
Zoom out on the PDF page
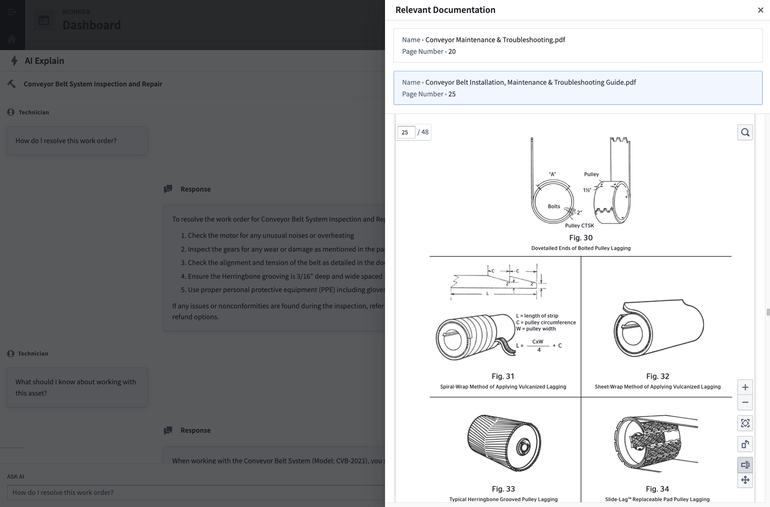[745, 402]
